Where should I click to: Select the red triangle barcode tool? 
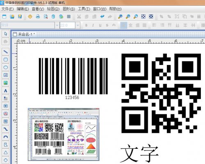[6, 113]
